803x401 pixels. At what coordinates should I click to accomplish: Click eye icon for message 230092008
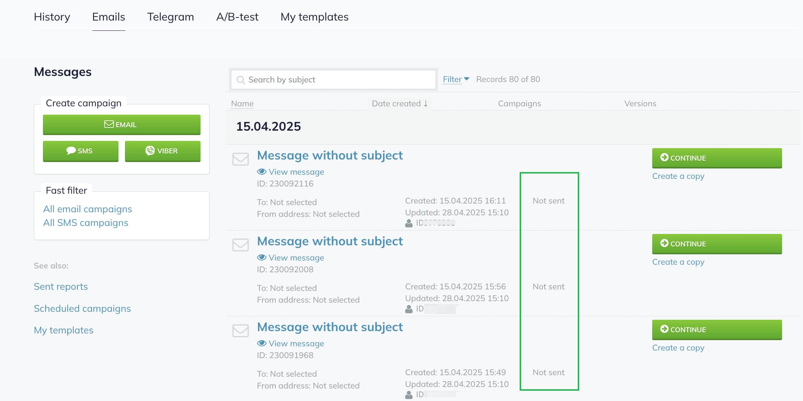[262, 257]
